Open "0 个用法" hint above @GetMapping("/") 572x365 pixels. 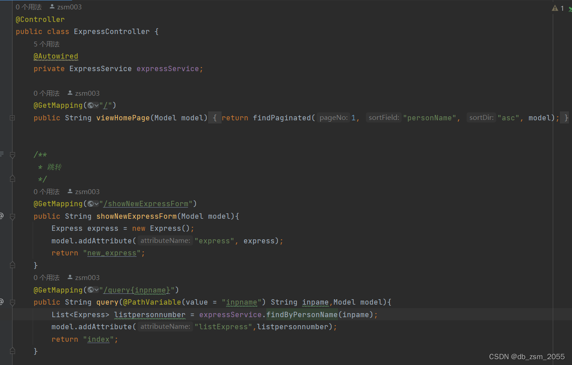click(x=47, y=93)
